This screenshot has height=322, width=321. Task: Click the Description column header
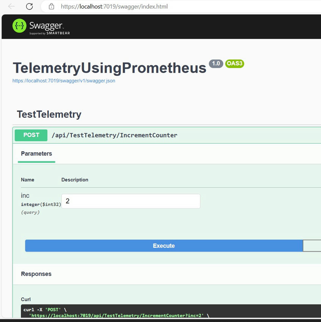(75, 180)
